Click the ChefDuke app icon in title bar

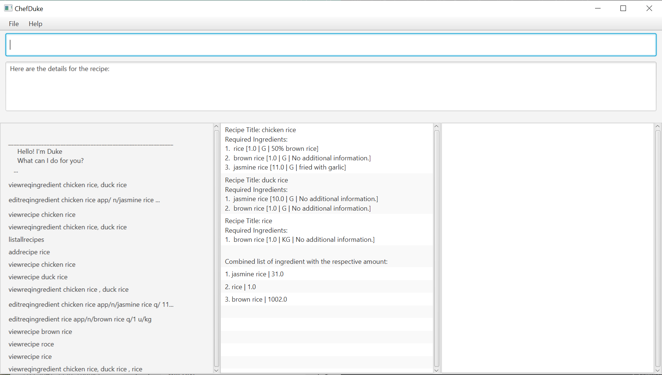[8, 8]
